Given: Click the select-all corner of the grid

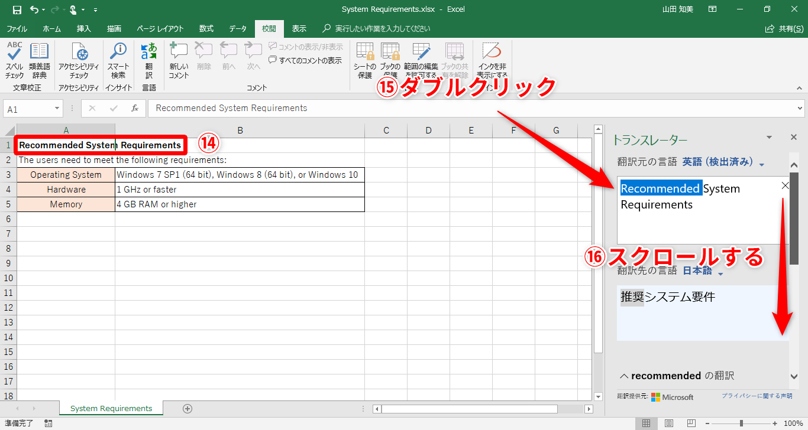Looking at the screenshot, I should (10, 131).
